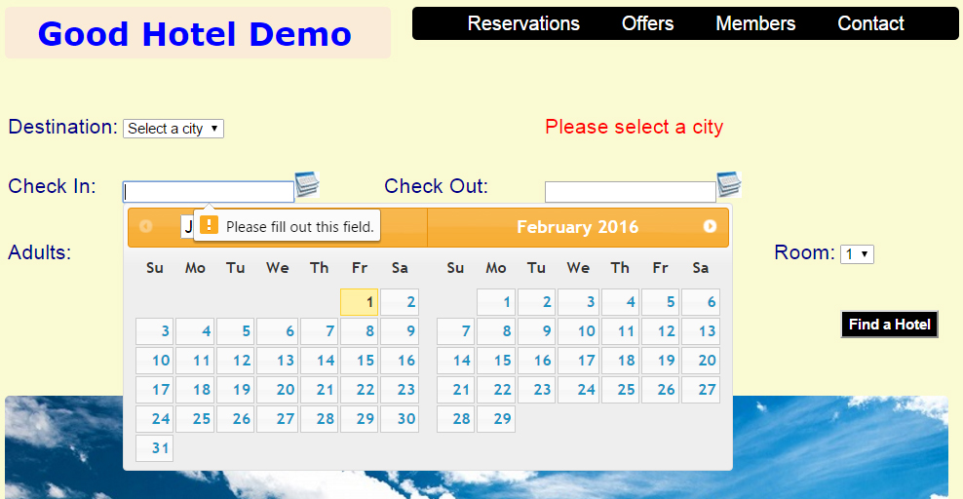Viewport: 963px width, 499px height.
Task: Pick February 14 in the calendar
Action: click(455, 361)
